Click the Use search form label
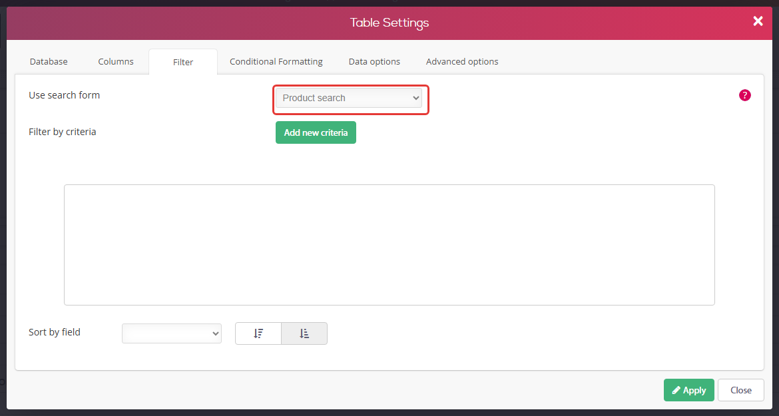Image resolution: width=779 pixels, height=416 pixels. (x=64, y=95)
